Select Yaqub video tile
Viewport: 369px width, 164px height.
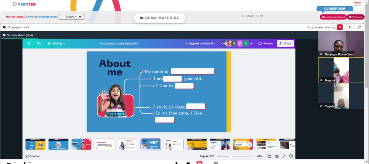[341, 96]
